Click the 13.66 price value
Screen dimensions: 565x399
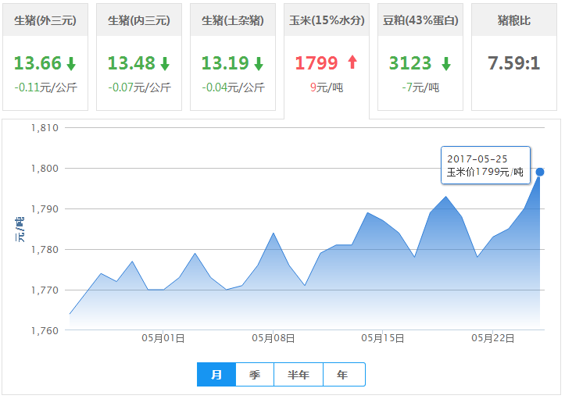pyautogui.click(x=38, y=63)
